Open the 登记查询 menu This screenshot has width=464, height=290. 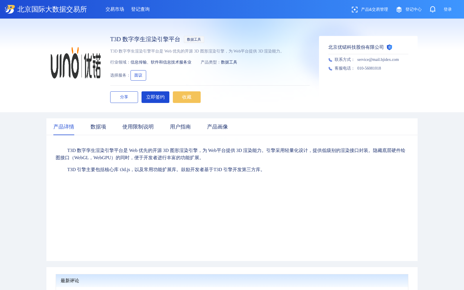click(x=140, y=9)
